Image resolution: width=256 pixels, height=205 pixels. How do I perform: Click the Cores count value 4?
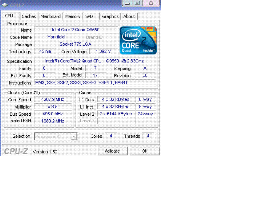click(111, 136)
